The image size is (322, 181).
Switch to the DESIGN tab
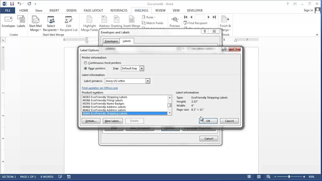point(71,10)
